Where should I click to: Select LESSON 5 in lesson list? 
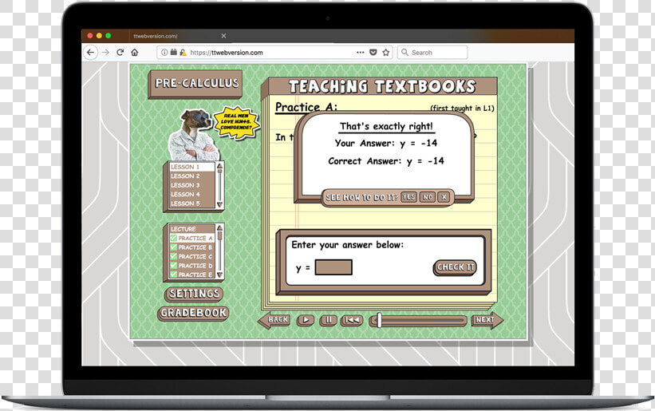191,204
